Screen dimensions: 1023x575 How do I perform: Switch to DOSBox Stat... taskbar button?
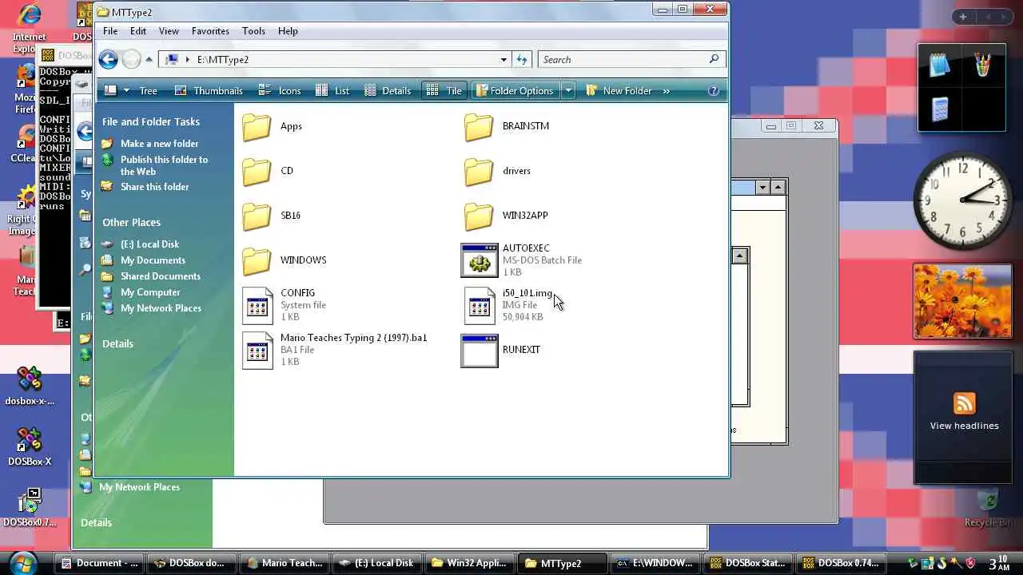coord(748,563)
